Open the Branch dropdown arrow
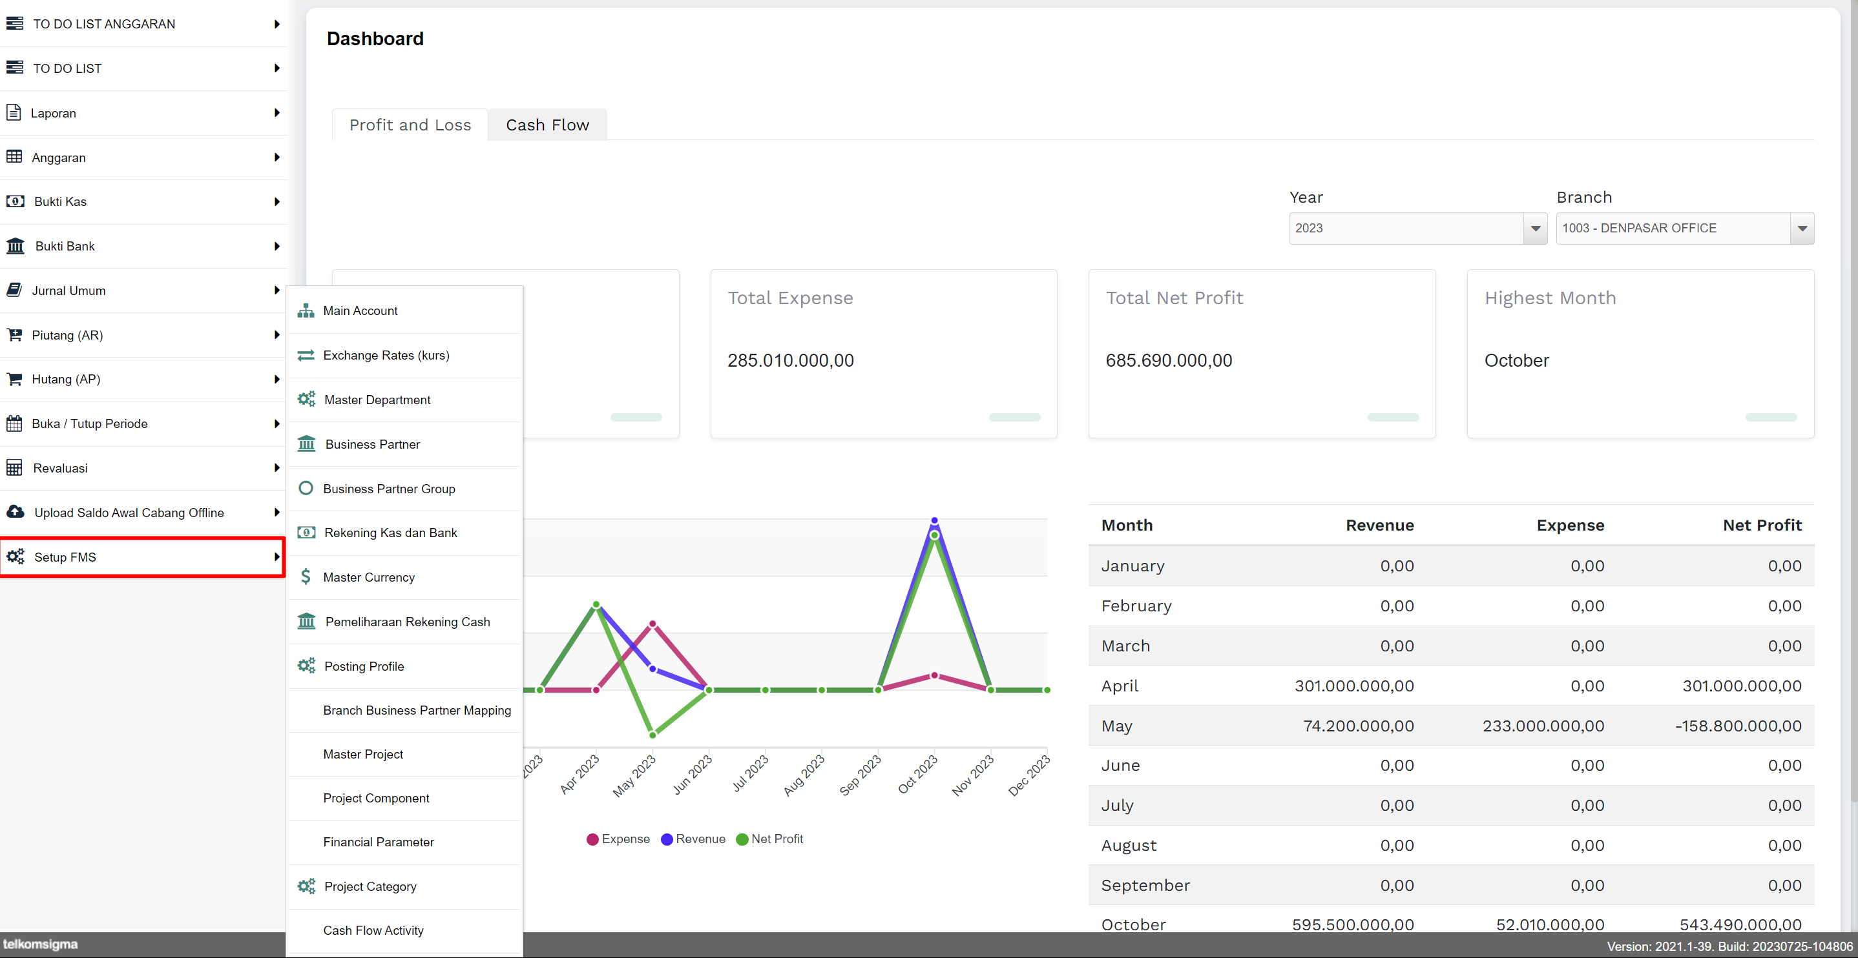 [1802, 229]
